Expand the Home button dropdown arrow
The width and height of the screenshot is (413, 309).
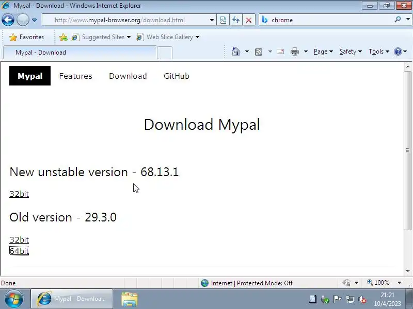(247, 51)
